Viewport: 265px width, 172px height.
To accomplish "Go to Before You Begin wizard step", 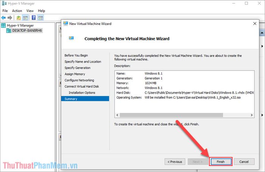I will coord(76,55).
